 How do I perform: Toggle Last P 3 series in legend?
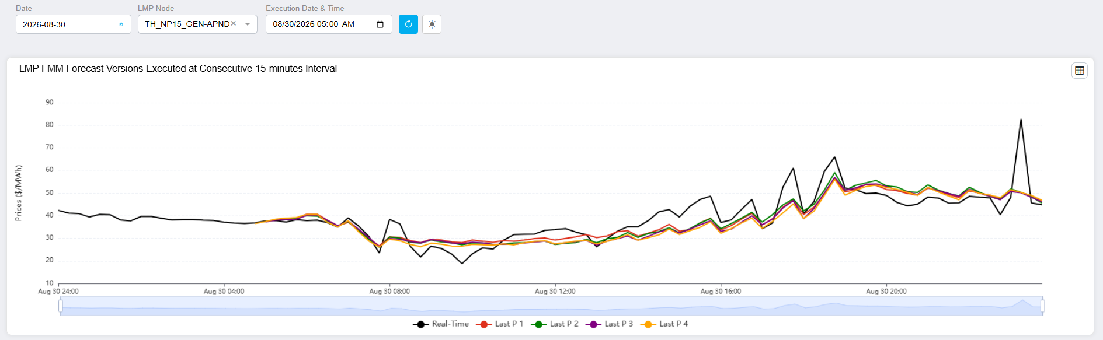(x=610, y=324)
